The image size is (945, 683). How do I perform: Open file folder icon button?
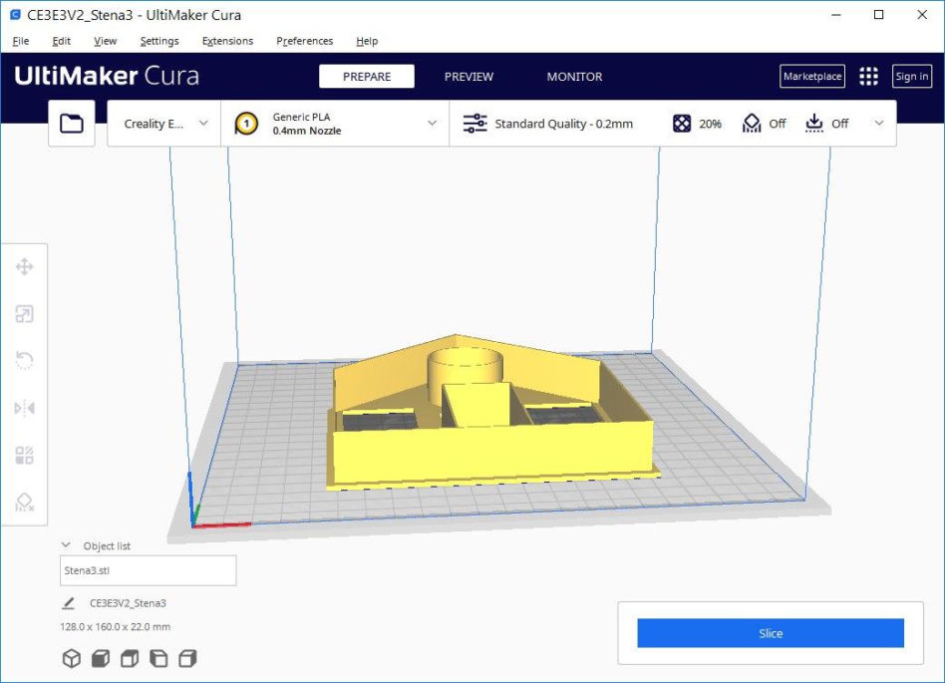coord(72,124)
